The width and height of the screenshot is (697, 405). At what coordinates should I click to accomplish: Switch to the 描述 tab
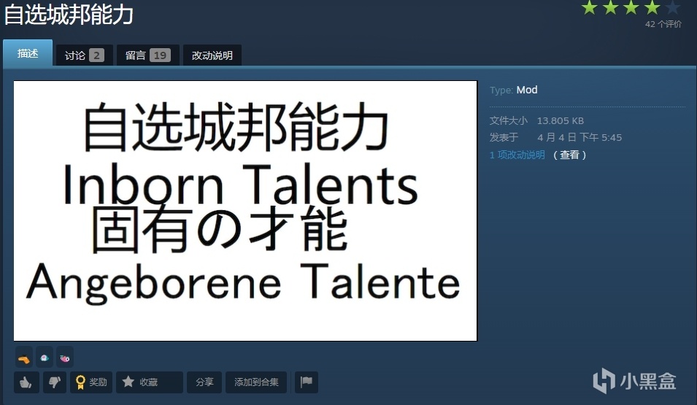point(28,53)
